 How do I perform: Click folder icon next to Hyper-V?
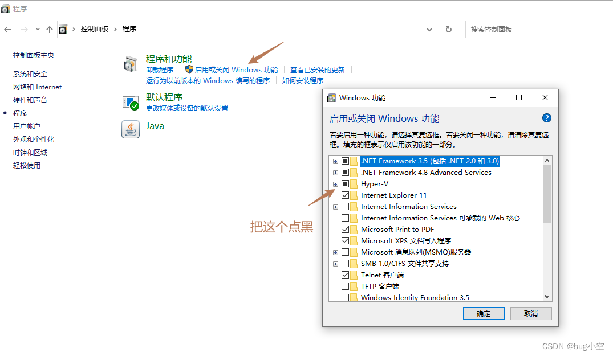click(x=354, y=183)
